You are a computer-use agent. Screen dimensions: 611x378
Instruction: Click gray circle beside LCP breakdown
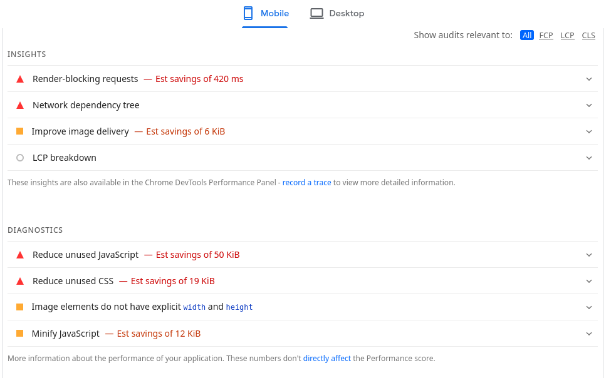click(20, 158)
